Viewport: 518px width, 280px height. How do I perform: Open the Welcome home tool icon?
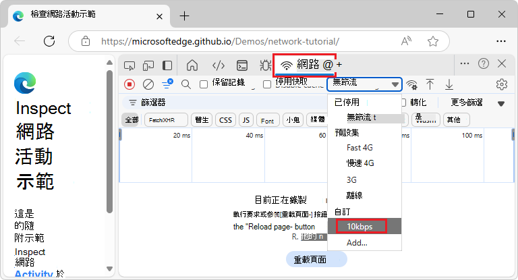click(x=192, y=65)
